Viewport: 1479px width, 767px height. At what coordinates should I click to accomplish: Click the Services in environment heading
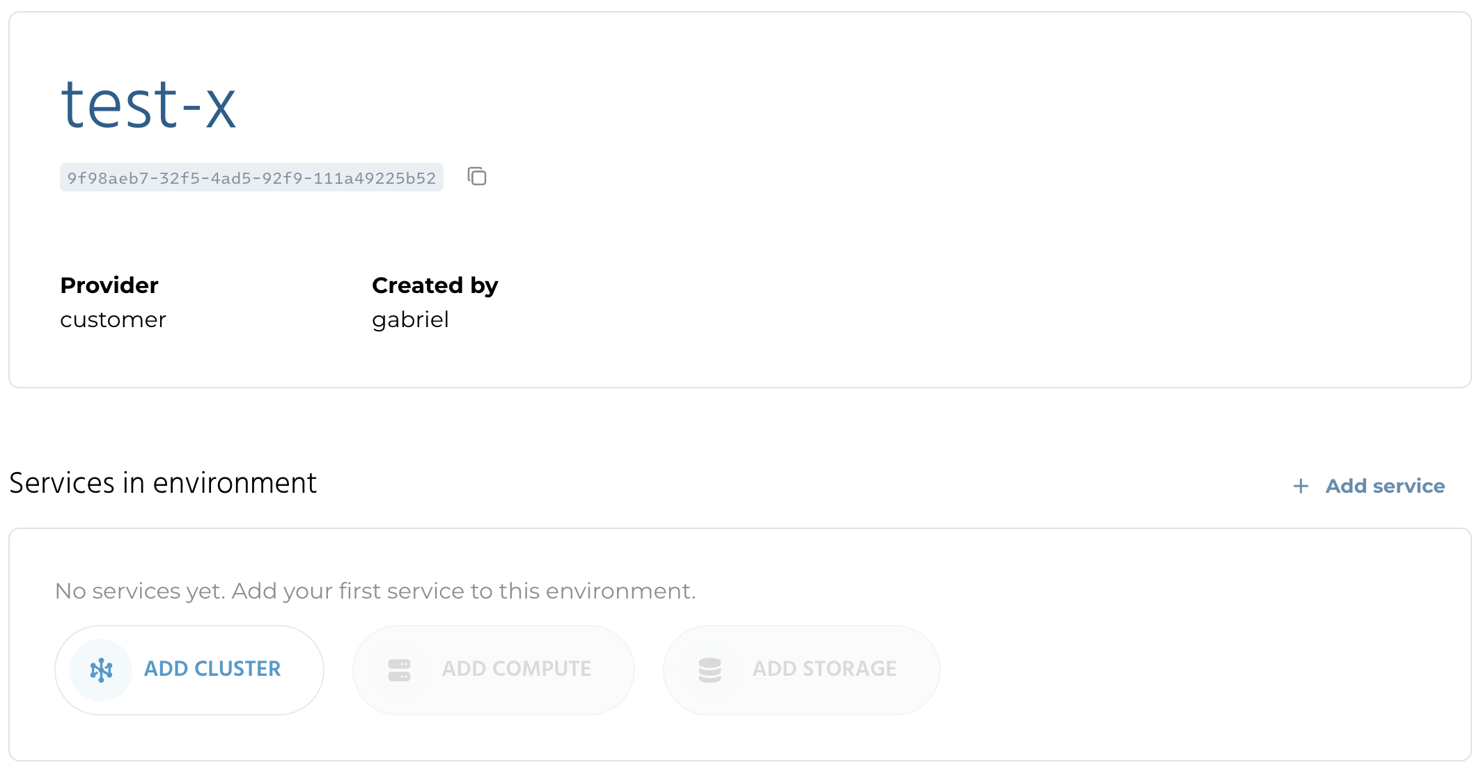[x=163, y=483]
